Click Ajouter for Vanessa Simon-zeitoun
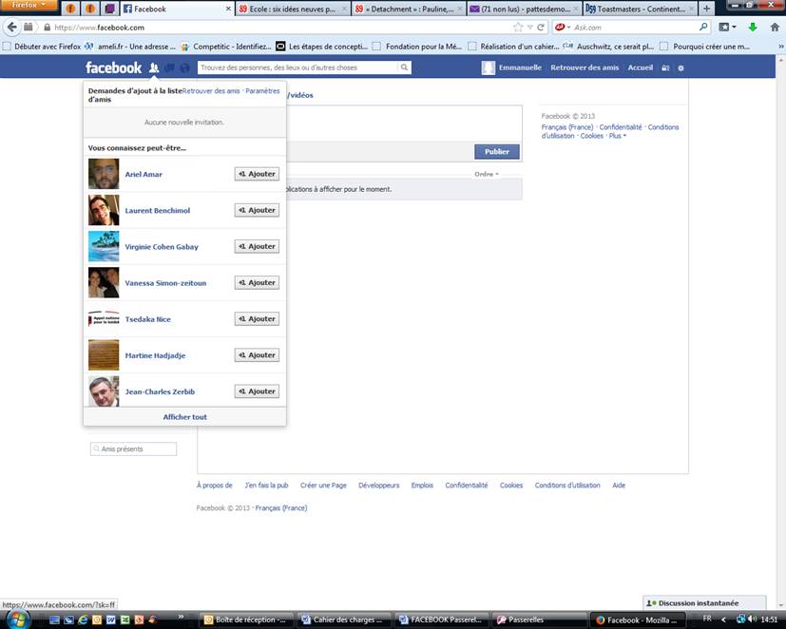This screenshot has width=786, height=629. pos(257,283)
